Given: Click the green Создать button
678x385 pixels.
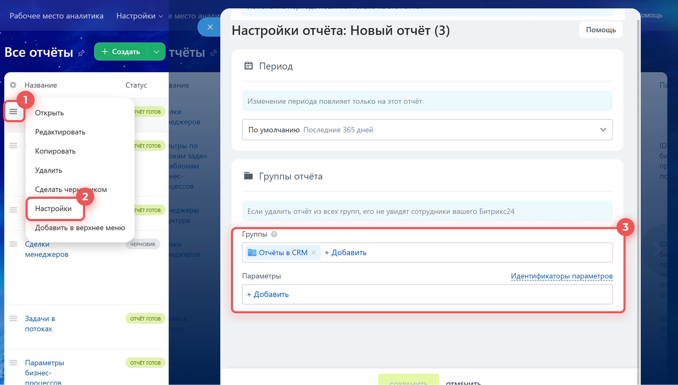Looking at the screenshot, I should (121, 52).
